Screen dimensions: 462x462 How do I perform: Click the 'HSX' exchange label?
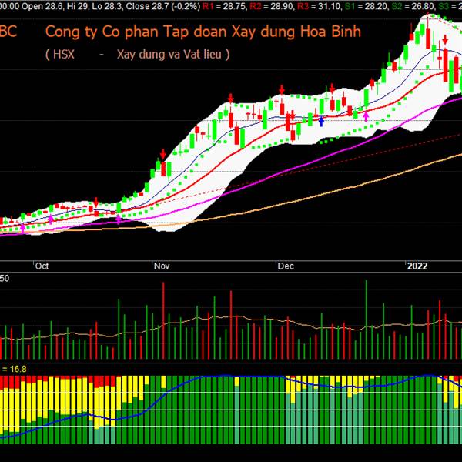pos(64,55)
